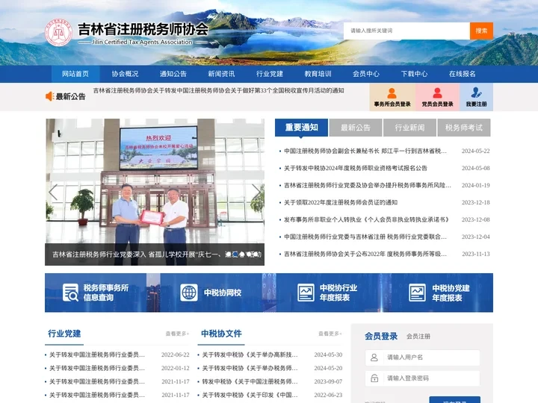Open 协会概况 menu item
538x403 pixels.
point(125,74)
